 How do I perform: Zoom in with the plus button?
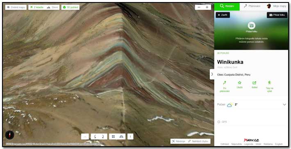click(x=207, y=7)
